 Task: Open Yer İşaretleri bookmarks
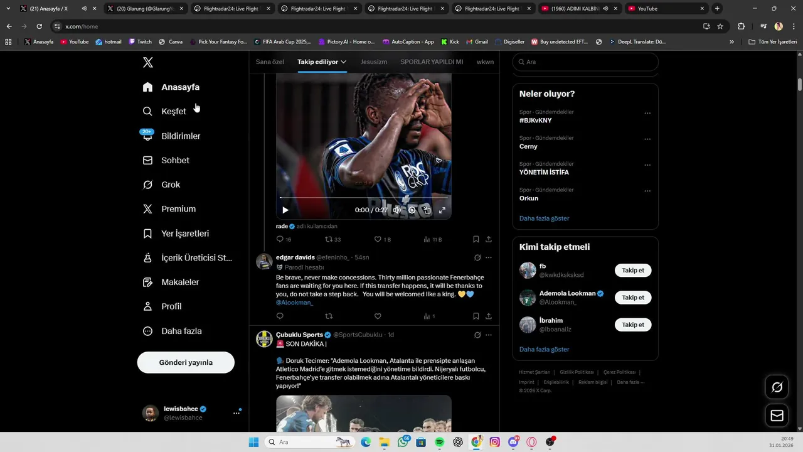click(176, 234)
